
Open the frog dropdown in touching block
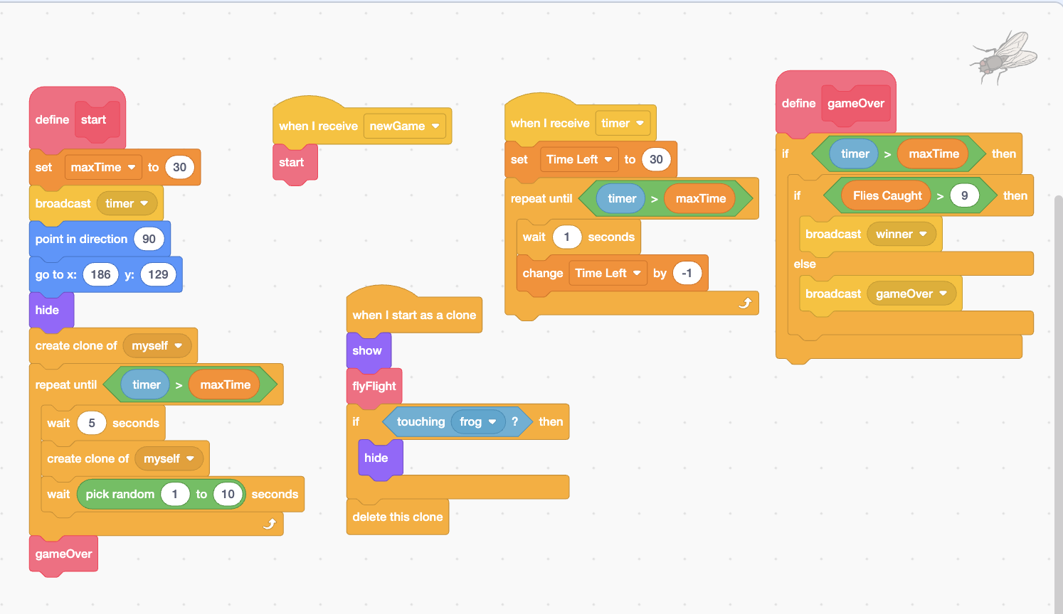click(x=478, y=421)
